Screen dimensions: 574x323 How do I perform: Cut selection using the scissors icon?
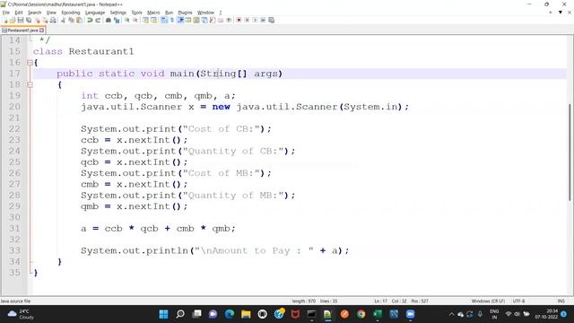click(63, 20)
